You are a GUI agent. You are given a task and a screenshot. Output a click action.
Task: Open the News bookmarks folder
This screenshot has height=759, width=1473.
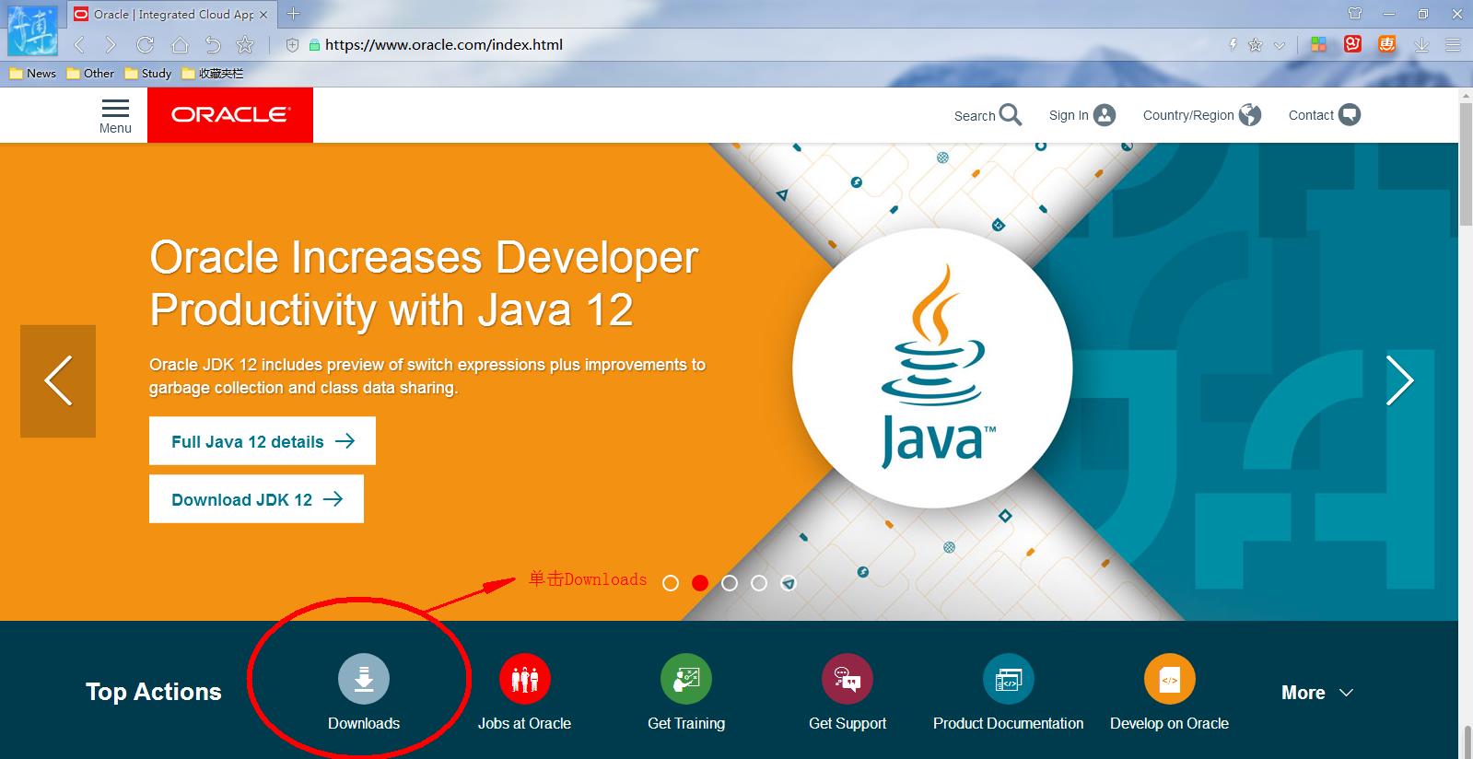(x=32, y=74)
